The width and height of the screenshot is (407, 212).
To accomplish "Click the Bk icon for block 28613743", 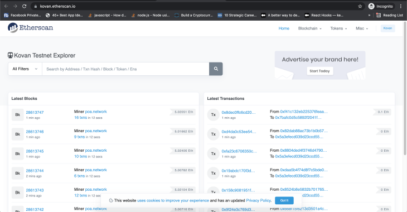I will 18,192.
